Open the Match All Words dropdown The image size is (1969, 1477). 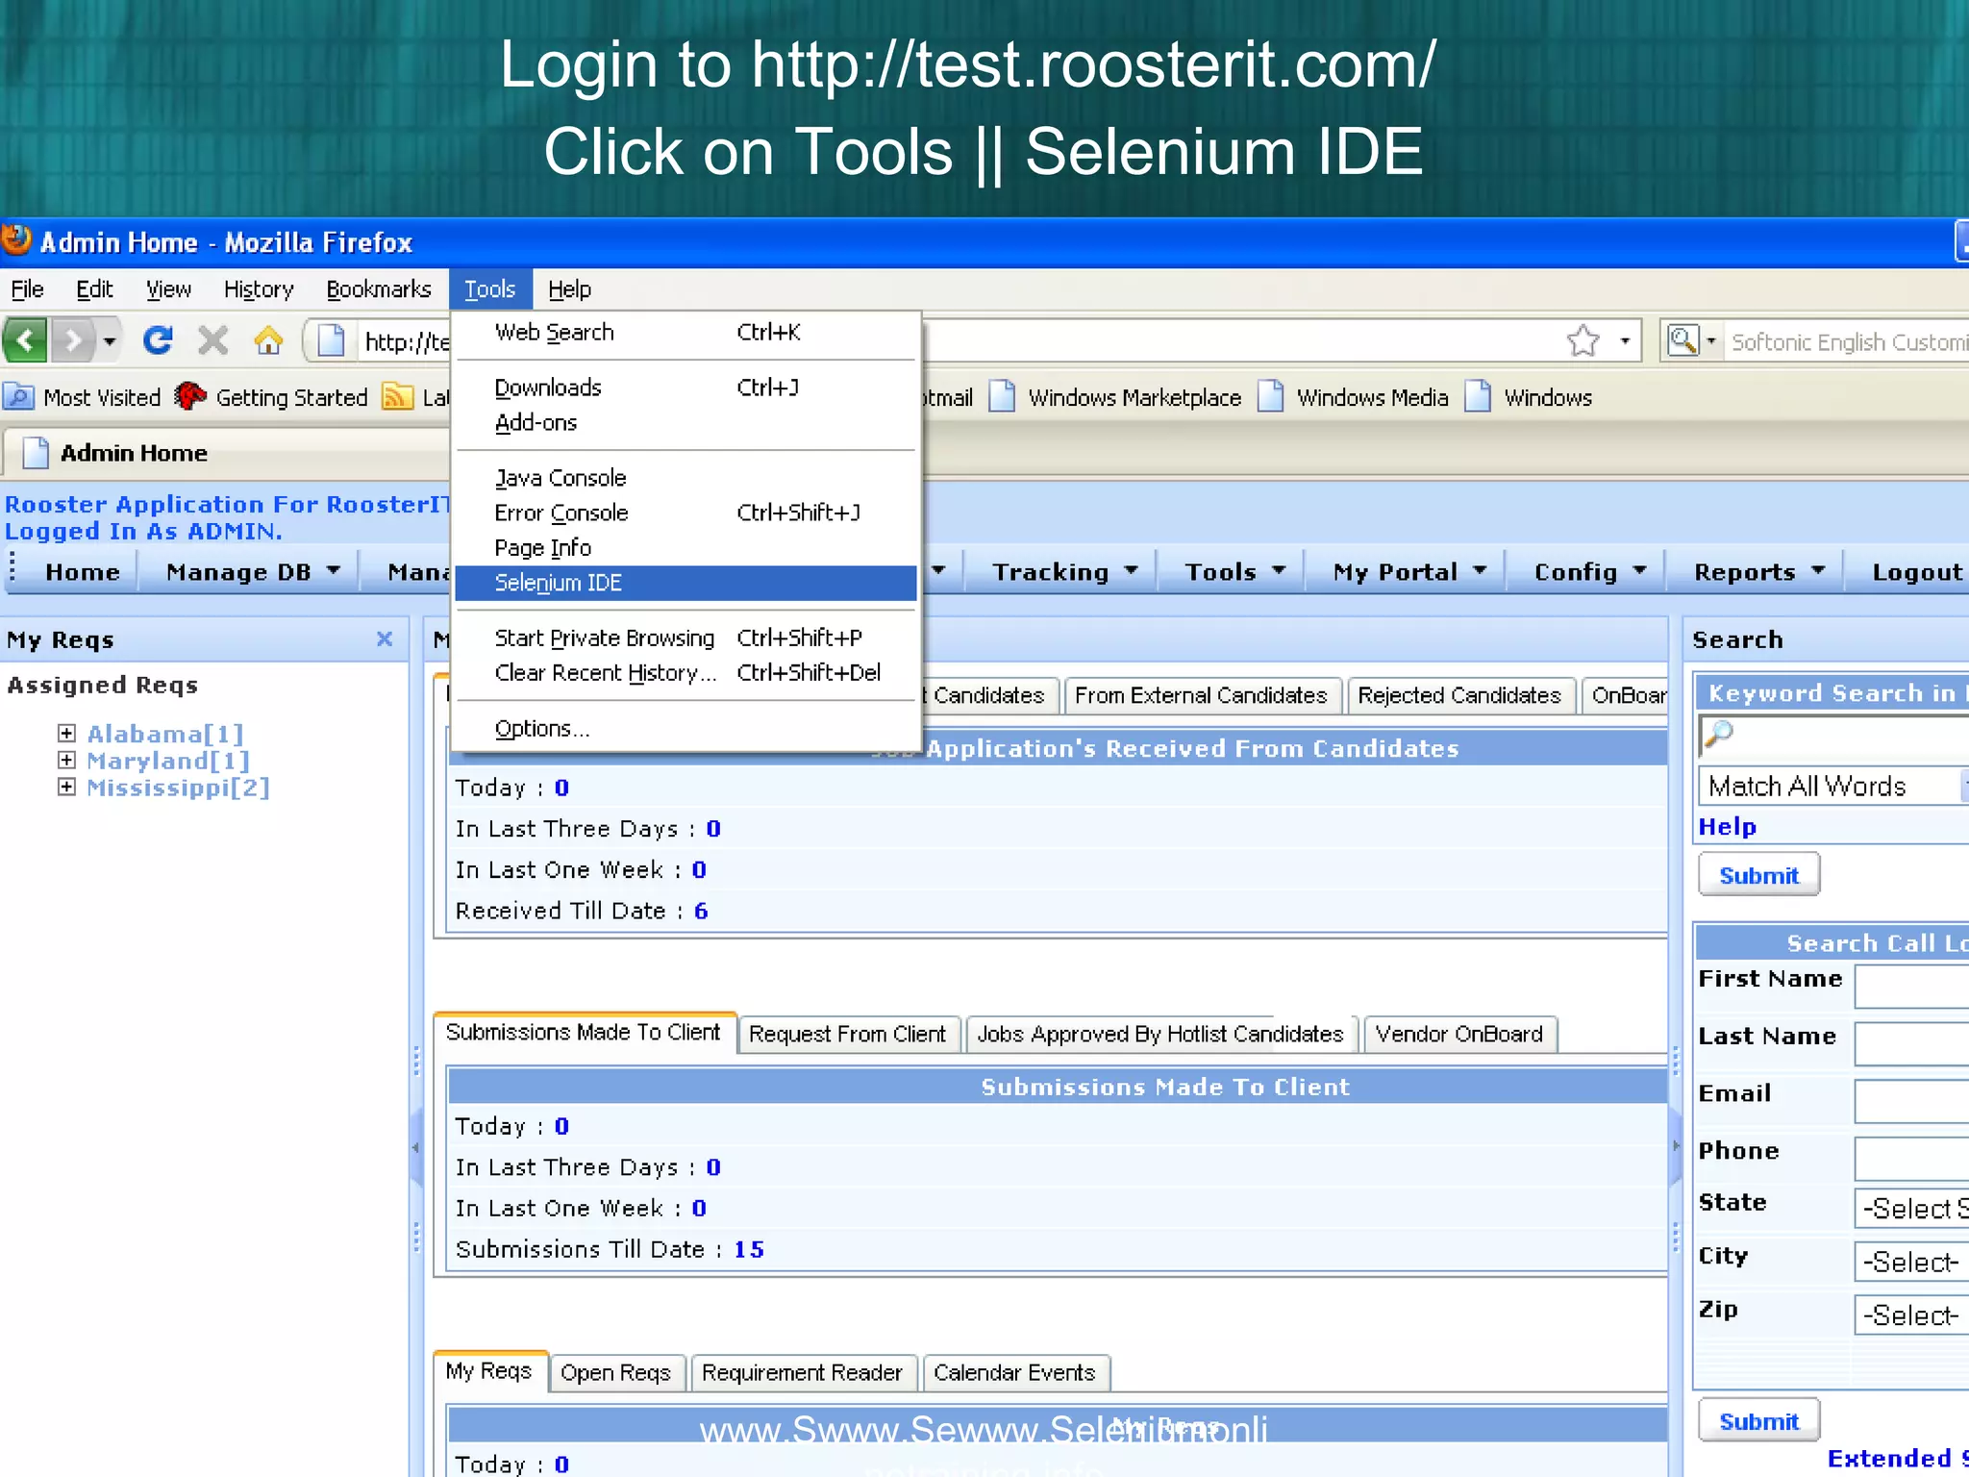(x=1834, y=787)
